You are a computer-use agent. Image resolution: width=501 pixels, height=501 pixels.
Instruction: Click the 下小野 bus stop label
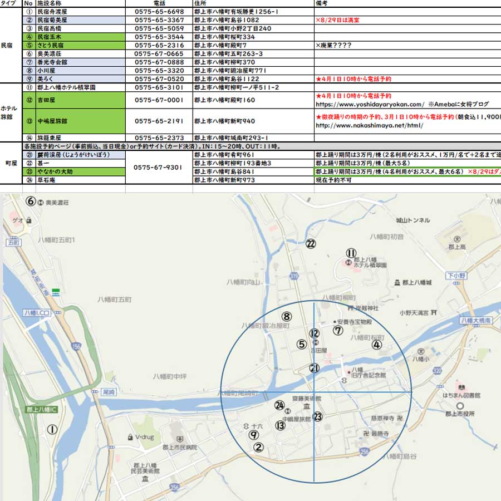point(456,276)
